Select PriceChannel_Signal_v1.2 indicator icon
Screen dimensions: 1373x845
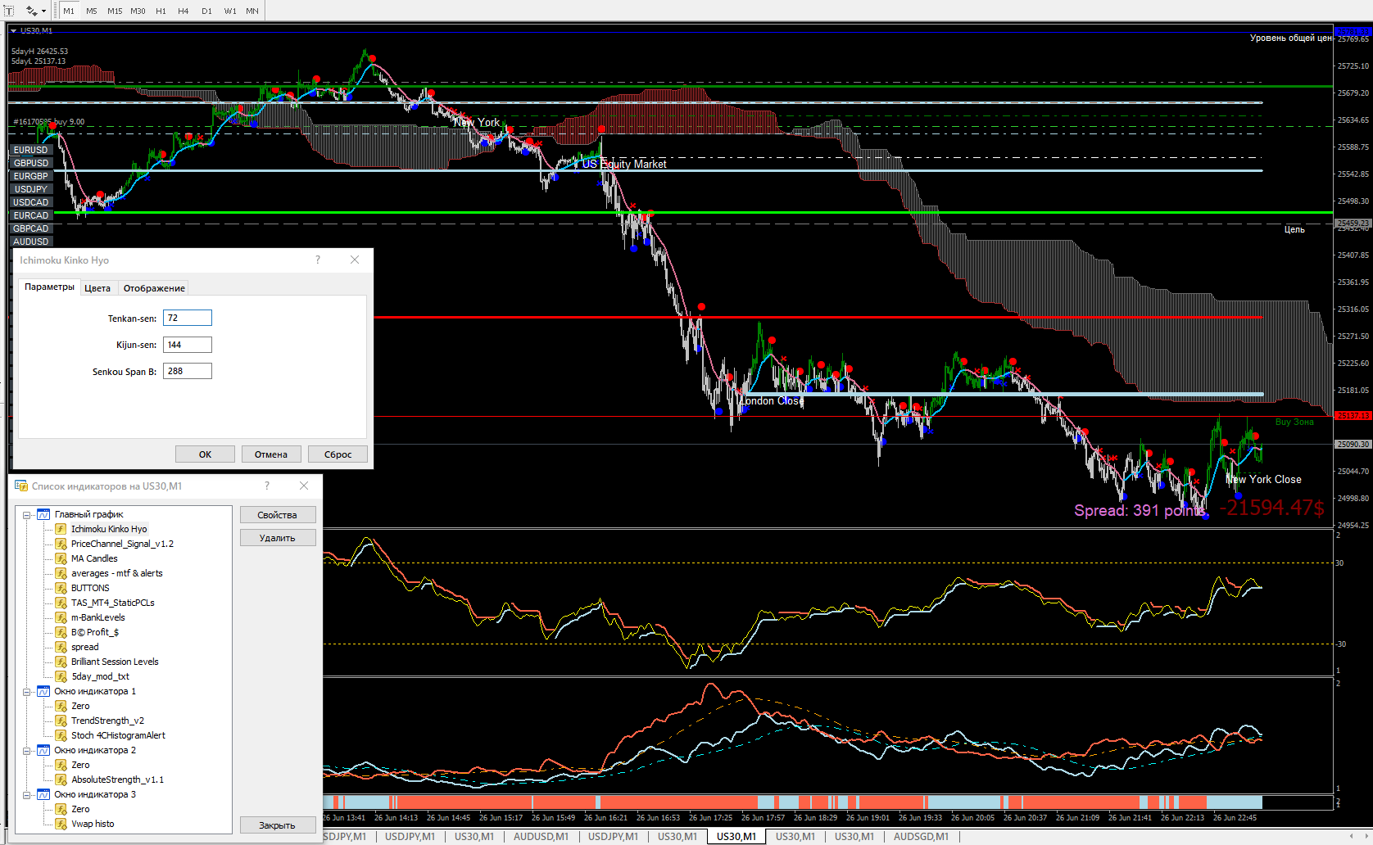point(61,544)
